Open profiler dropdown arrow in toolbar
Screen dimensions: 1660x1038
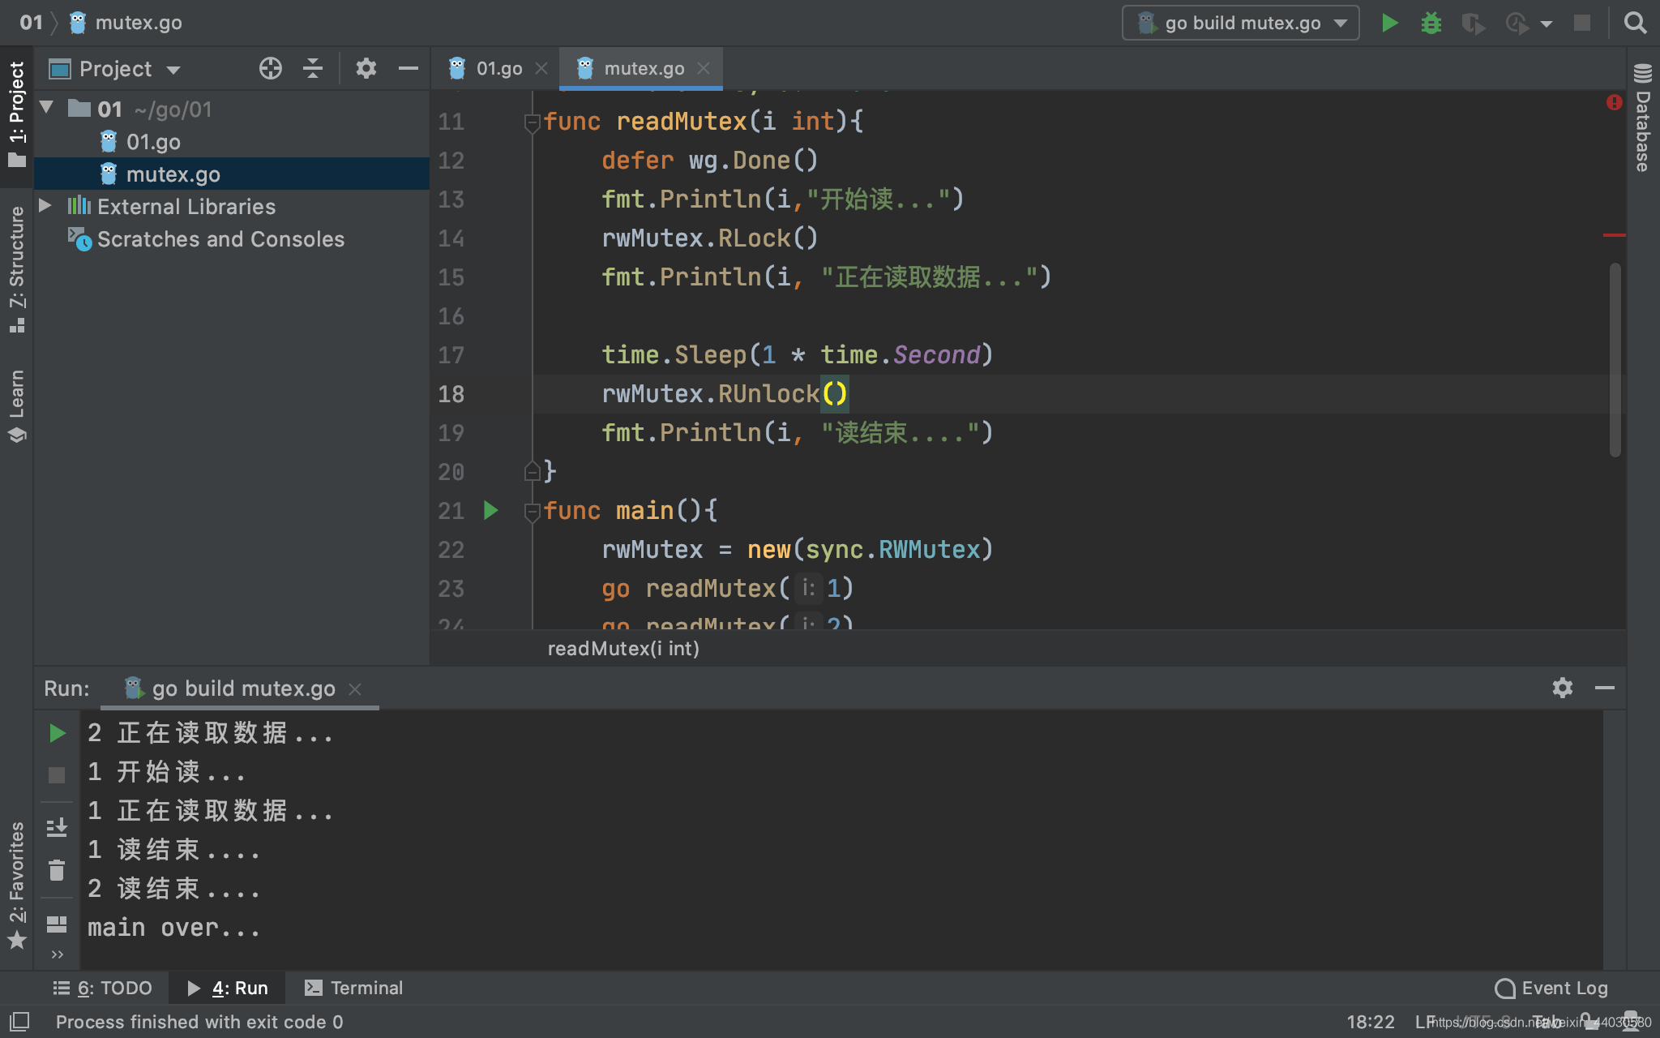coord(1547,24)
